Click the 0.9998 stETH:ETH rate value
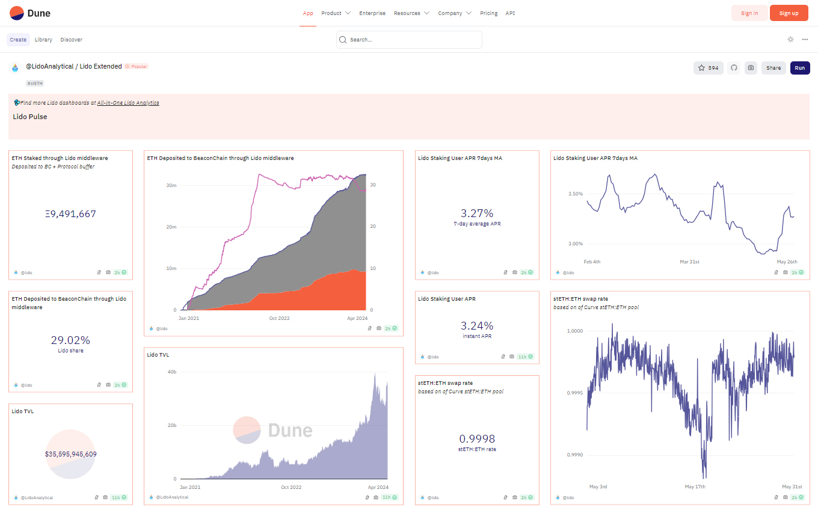818x516 pixels. 477,438
